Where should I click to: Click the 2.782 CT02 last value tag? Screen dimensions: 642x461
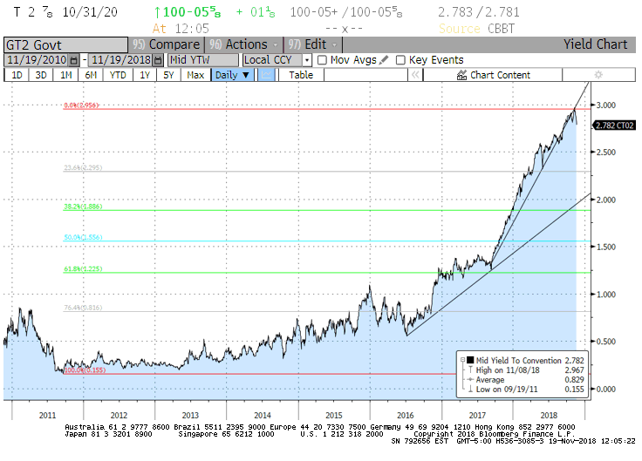pyautogui.click(x=615, y=125)
